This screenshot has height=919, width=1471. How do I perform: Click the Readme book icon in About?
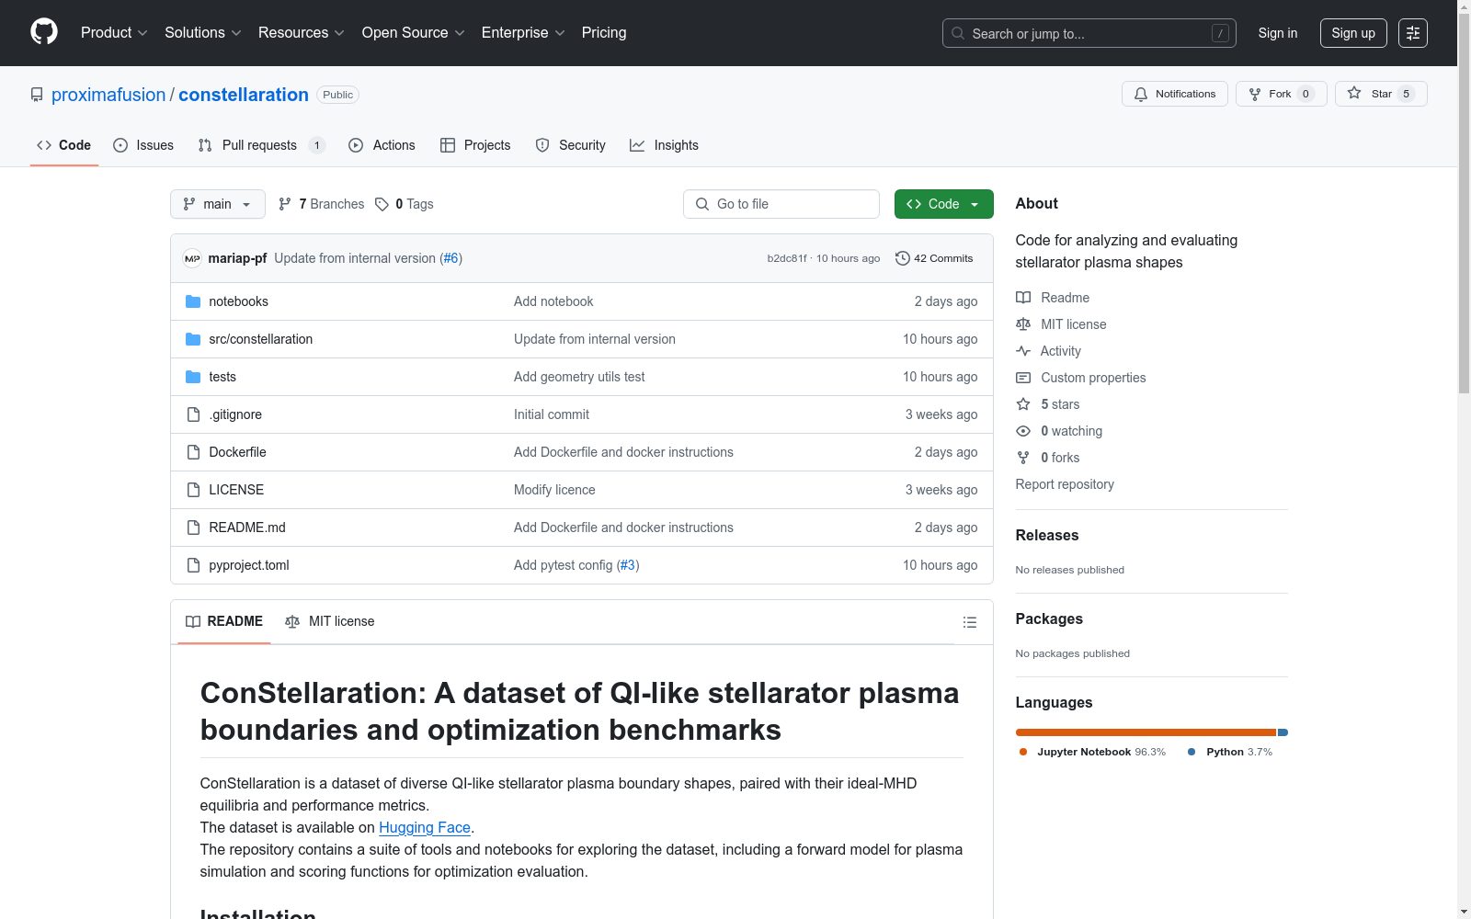tap(1023, 298)
